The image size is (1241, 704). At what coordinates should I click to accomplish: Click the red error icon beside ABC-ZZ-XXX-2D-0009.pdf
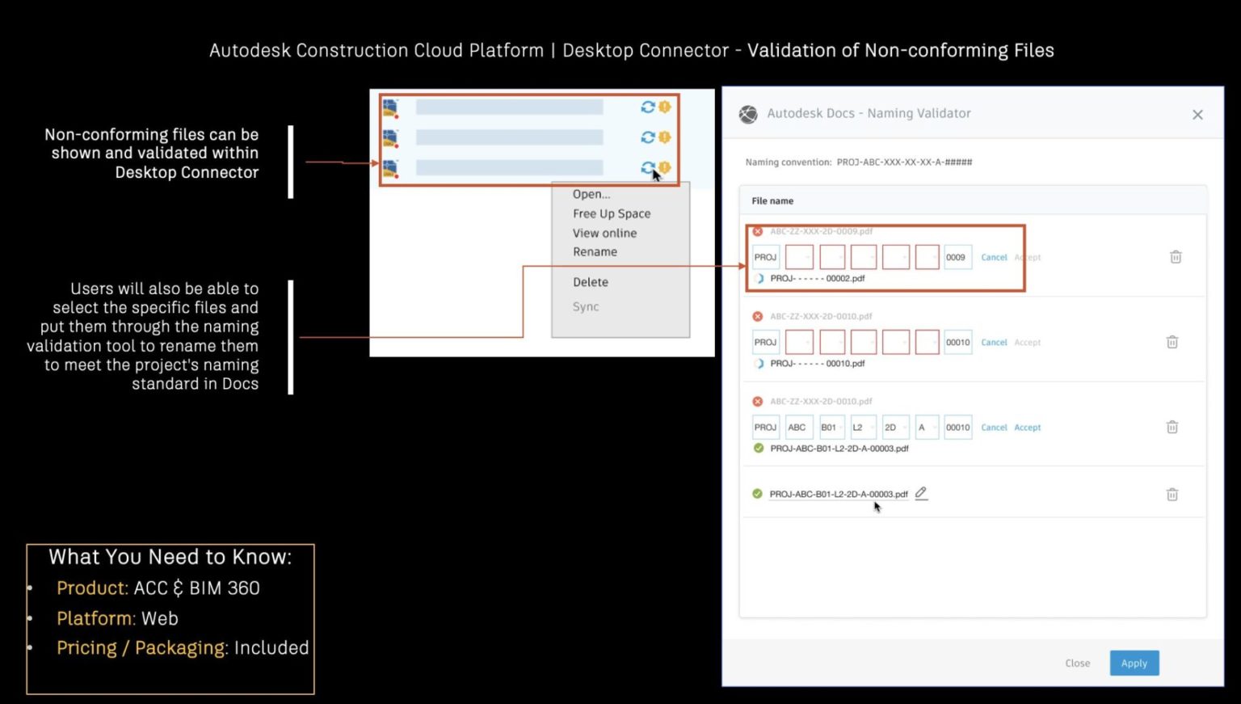point(757,231)
